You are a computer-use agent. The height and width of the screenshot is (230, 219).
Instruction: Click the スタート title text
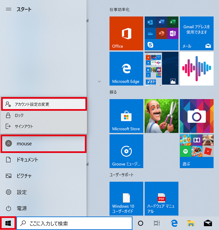point(24,9)
